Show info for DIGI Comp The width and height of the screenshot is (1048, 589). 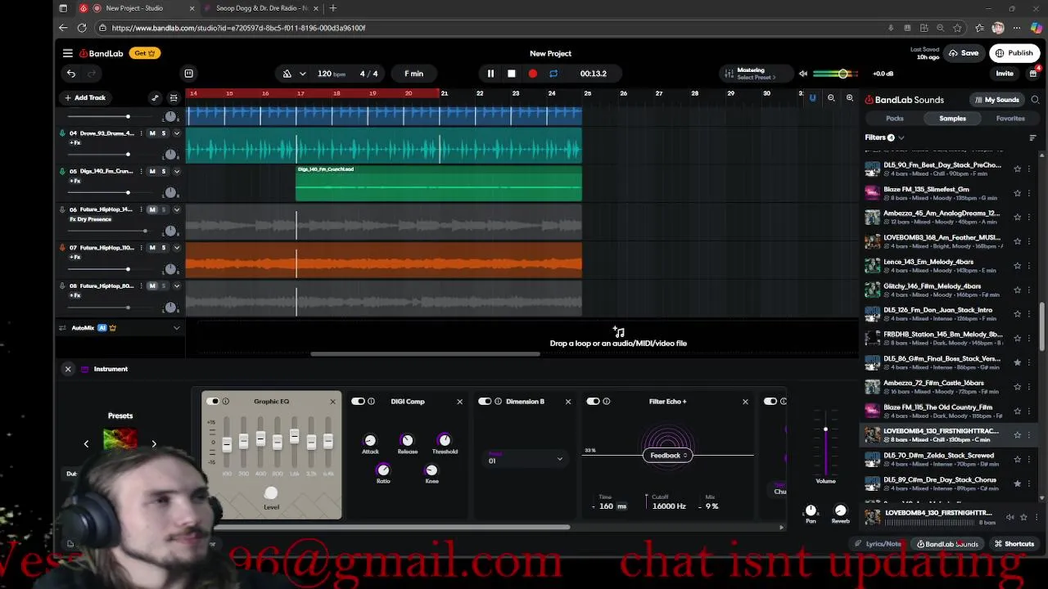coord(371,402)
